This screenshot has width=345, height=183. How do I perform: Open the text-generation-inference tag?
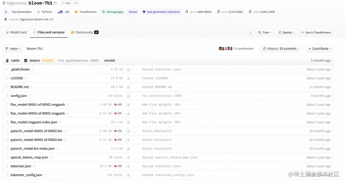tap(161, 12)
